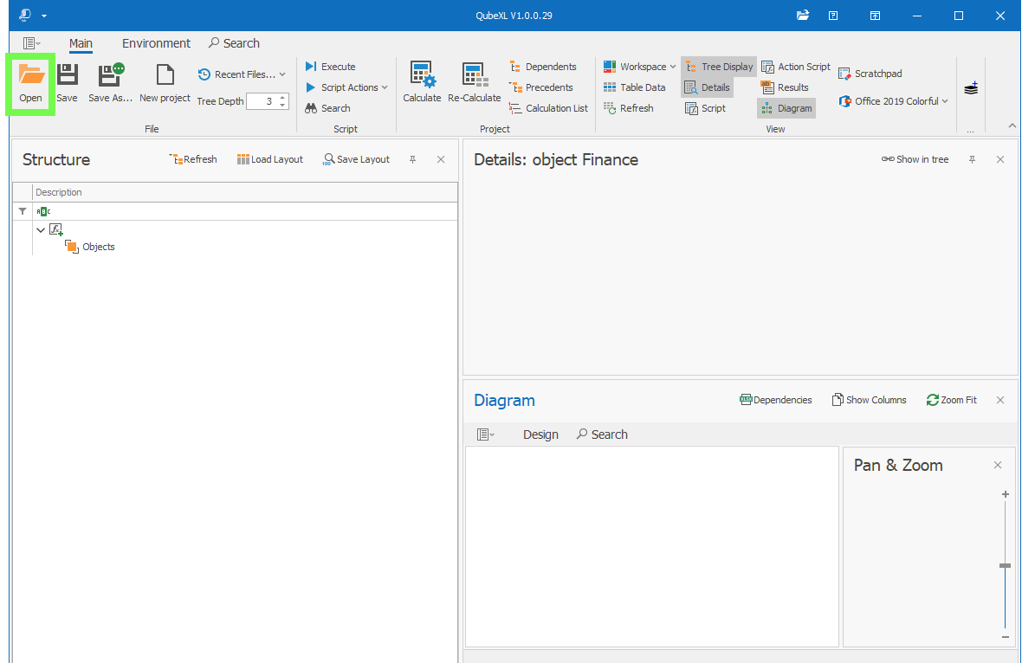Click the Save disk icon
Image resolution: width=1022 pixels, height=663 pixels.
pos(67,75)
